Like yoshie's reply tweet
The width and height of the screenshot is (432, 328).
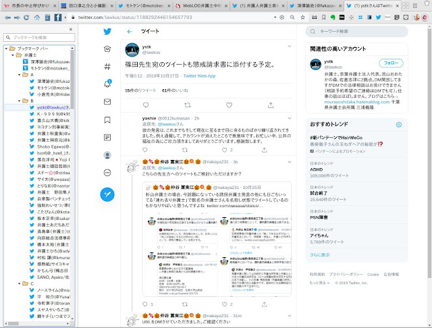[225, 150]
